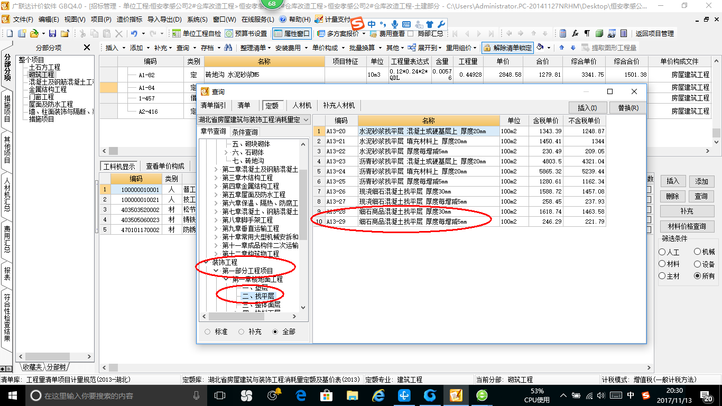722x406 pixels.
Task: Open the 整理清单 dropdown
Action: pyautogui.click(x=256, y=48)
